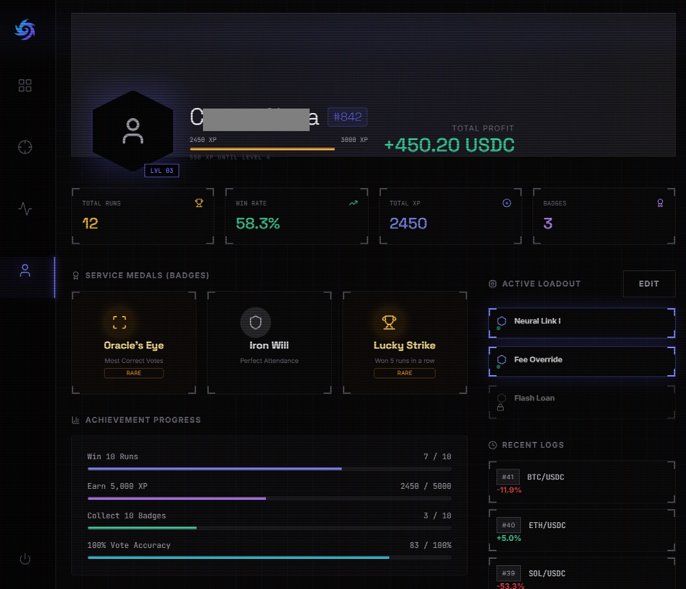The width and height of the screenshot is (686, 589).
Task: Click the swirl app logo
Action: [25, 30]
